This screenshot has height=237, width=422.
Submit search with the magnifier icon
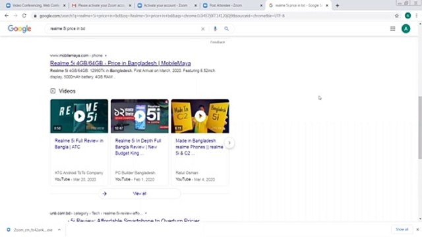(x=227, y=29)
